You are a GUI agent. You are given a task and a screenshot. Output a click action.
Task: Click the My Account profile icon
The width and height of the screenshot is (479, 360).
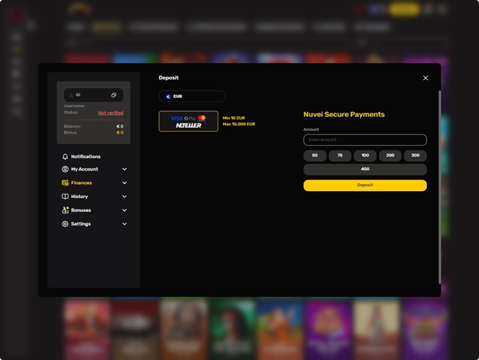(x=65, y=169)
